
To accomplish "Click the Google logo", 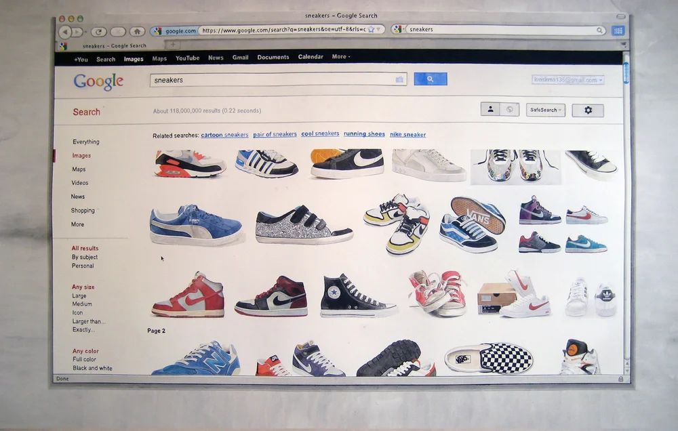I will coord(98,81).
